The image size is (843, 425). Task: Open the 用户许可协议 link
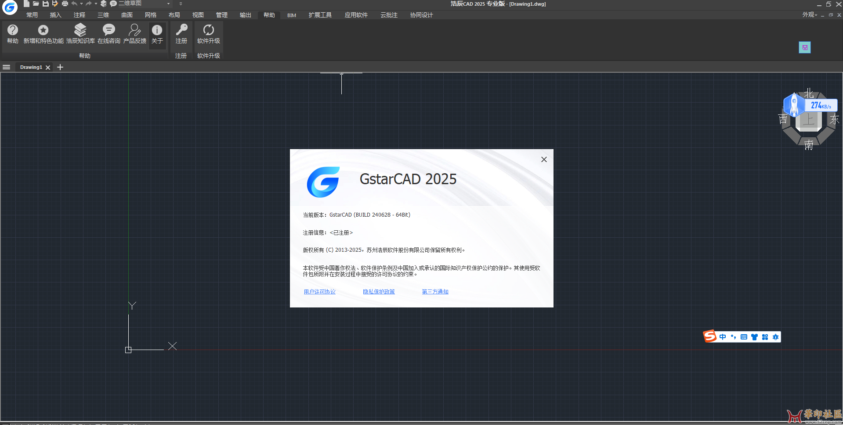click(320, 292)
